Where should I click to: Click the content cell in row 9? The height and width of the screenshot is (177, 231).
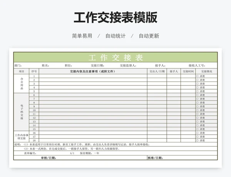coord(93,106)
